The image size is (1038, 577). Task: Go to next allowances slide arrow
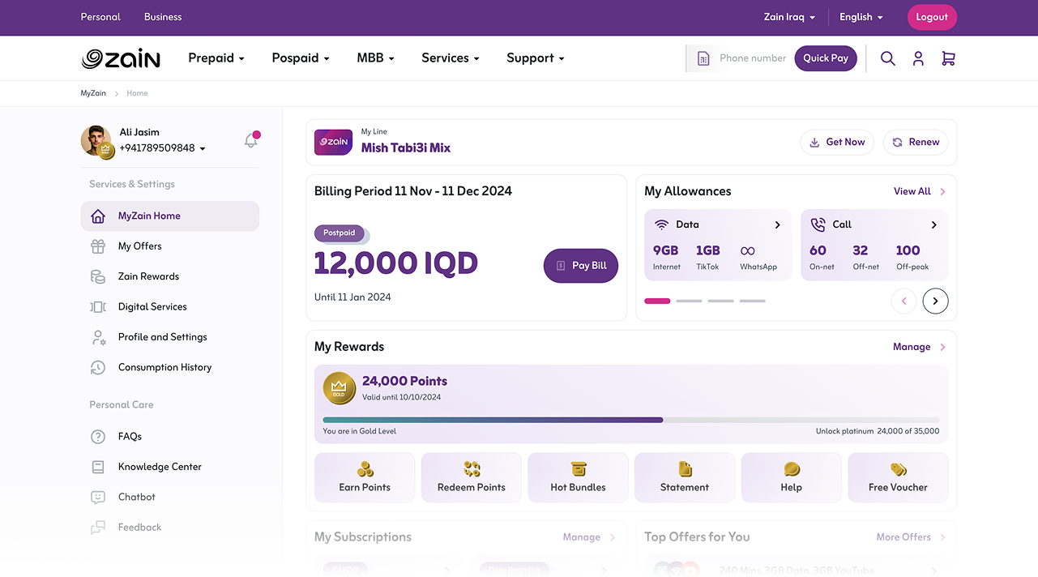(935, 301)
